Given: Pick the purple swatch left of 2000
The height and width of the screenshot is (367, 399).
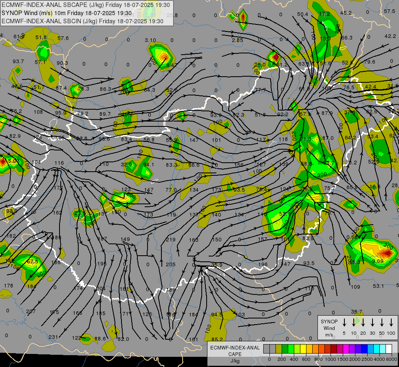Looking at the screenshot, I should [352, 349].
